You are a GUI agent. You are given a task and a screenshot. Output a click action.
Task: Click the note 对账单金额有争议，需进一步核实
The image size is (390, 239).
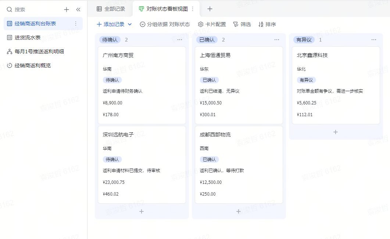point(330,91)
